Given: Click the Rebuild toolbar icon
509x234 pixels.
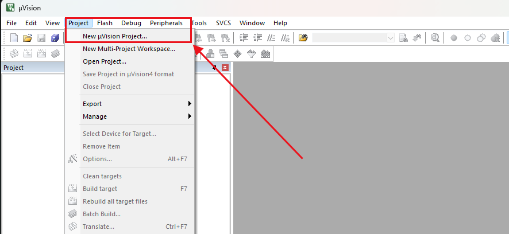Looking at the screenshot, I should (41, 53).
